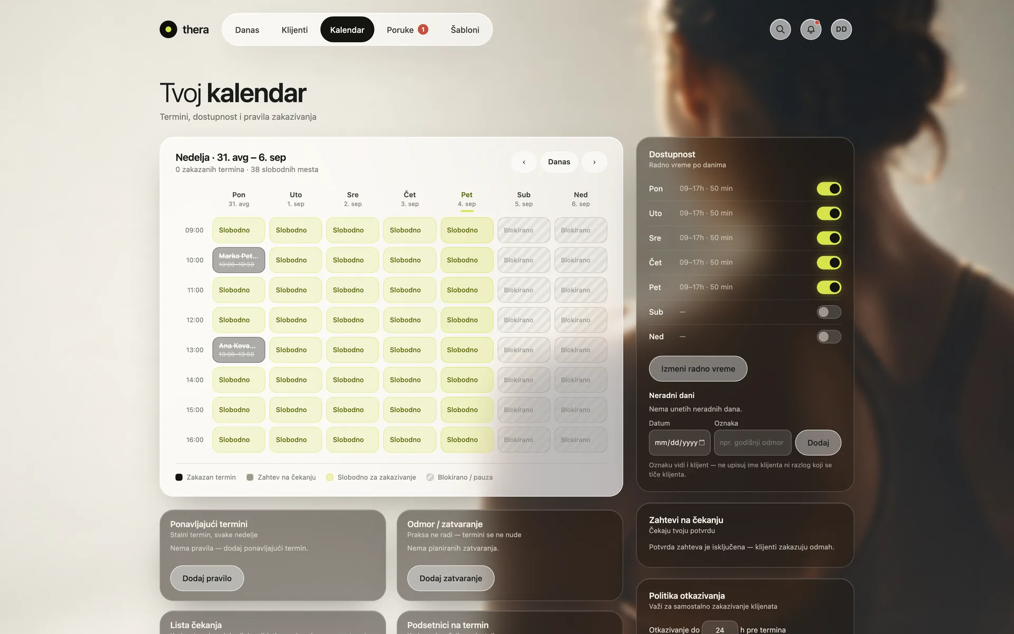Open Marko Pet... appointment at 10:00

[239, 260]
